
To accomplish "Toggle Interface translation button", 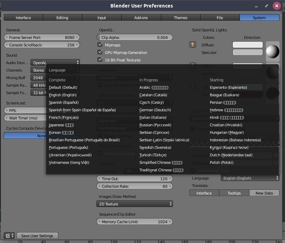I will (x=204, y=193).
